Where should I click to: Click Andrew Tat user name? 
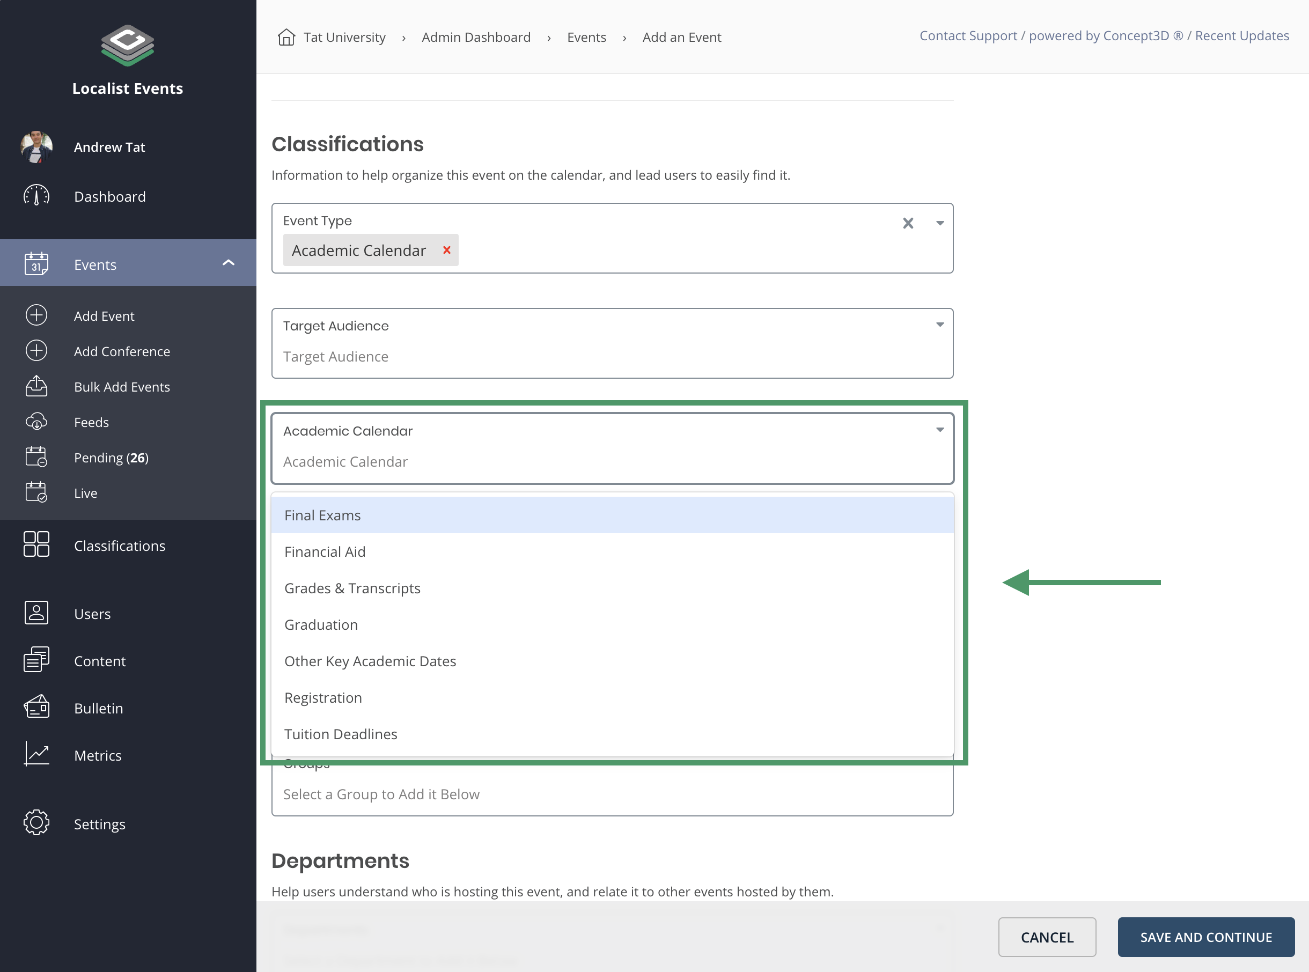[109, 147]
